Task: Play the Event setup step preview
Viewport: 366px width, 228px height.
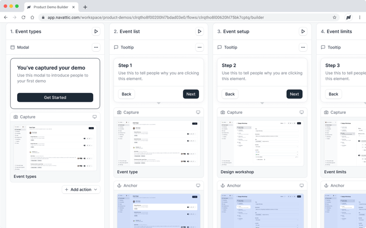Action: (x=303, y=32)
